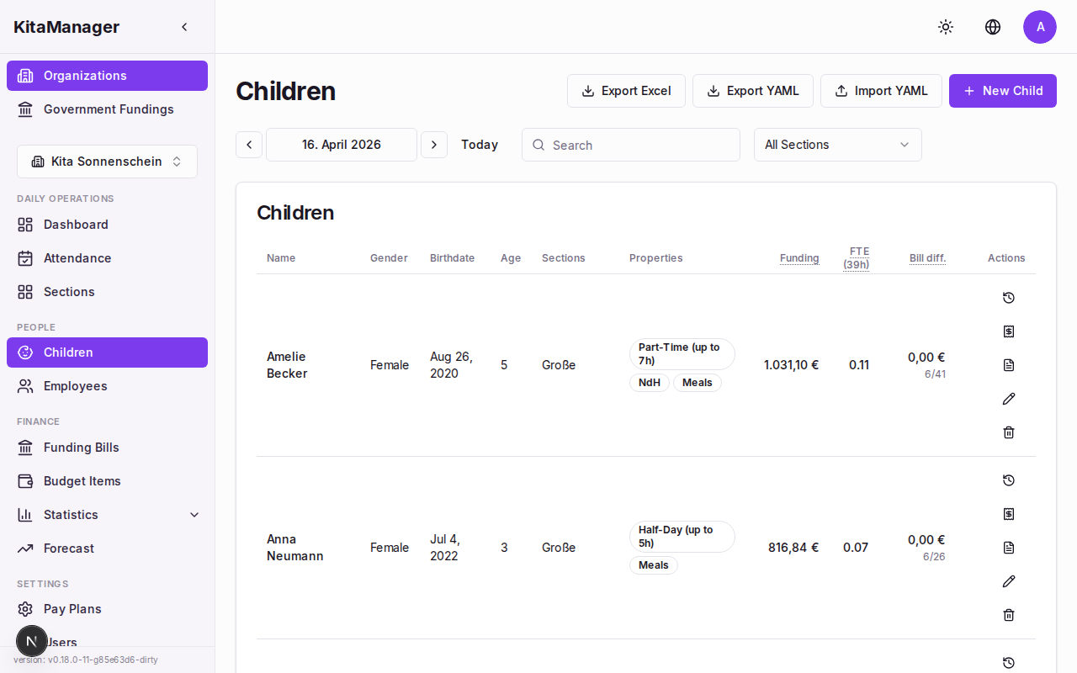Open the Kita Sonnenschein organization selector
This screenshot has width=1077, height=673.
(x=106, y=161)
